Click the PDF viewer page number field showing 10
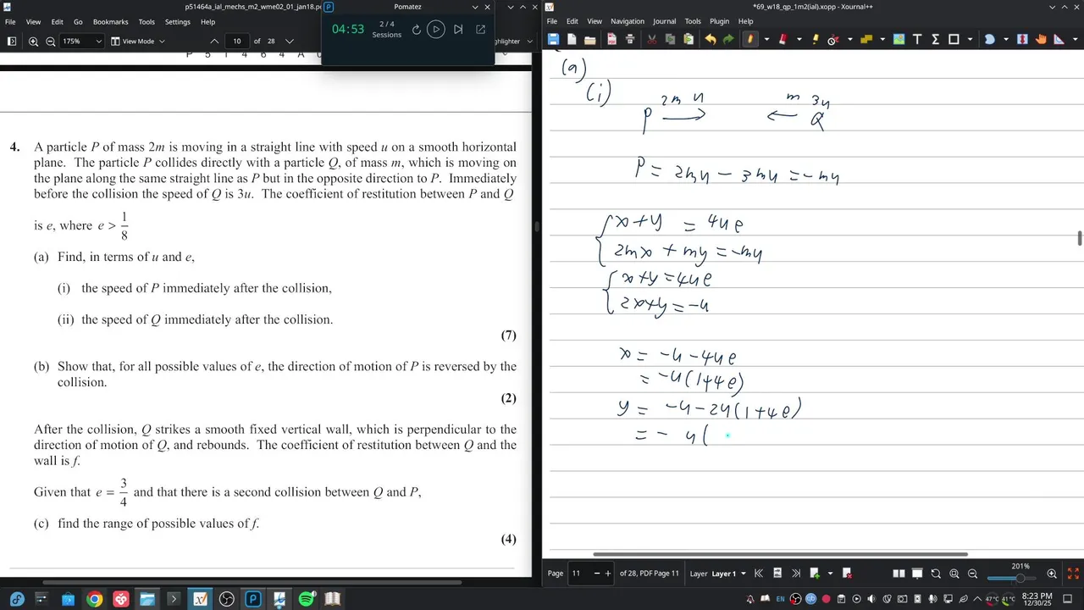The height and width of the screenshot is (610, 1084). point(236,41)
